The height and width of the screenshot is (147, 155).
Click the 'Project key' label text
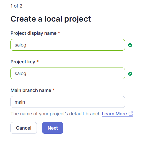[x=23, y=62]
